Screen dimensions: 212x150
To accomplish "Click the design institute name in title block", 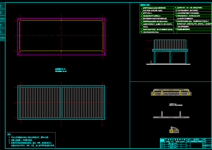I will pos(175,140).
